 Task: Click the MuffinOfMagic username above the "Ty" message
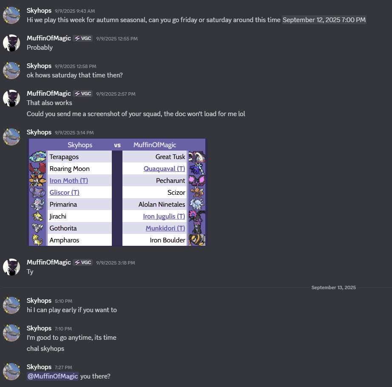pyautogui.click(x=49, y=262)
